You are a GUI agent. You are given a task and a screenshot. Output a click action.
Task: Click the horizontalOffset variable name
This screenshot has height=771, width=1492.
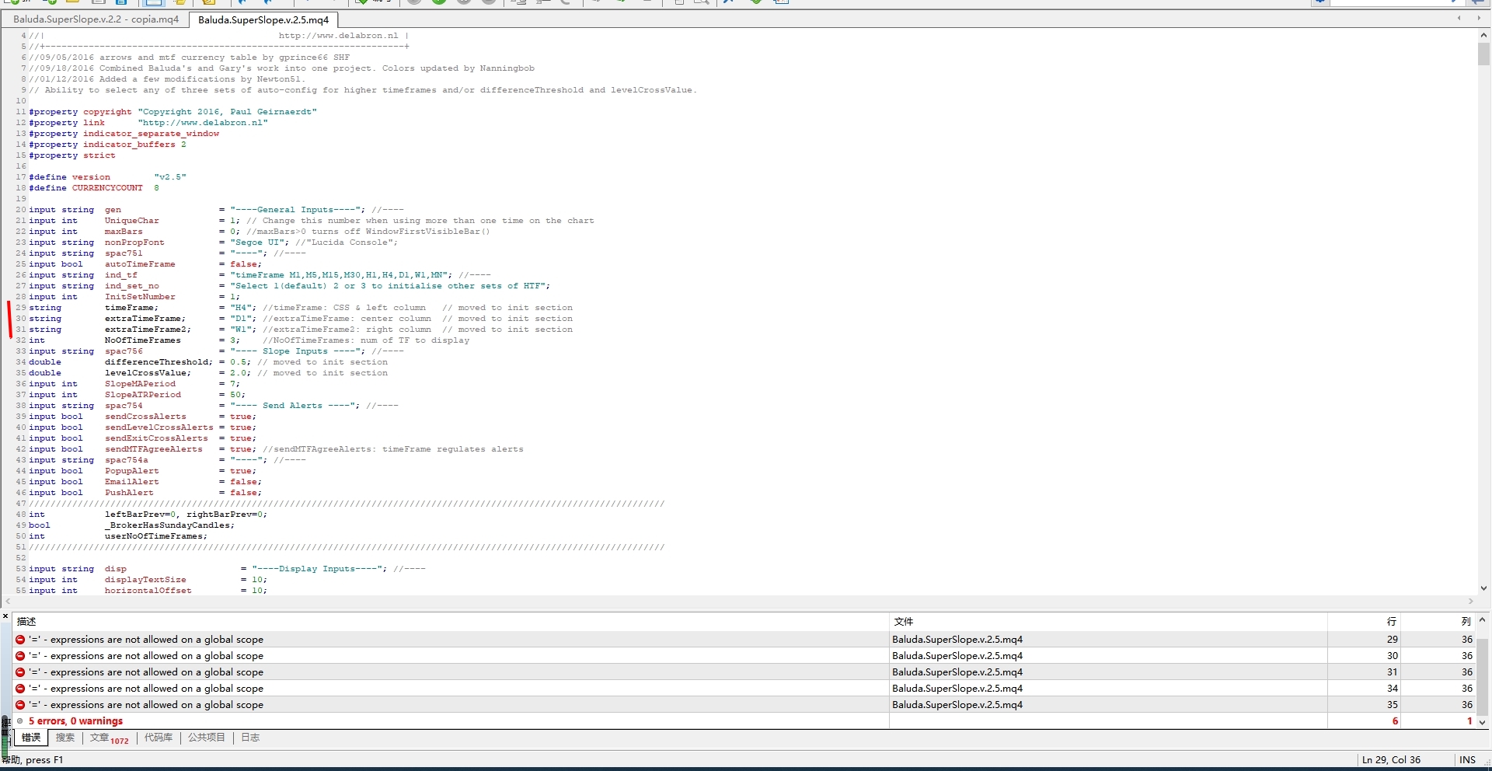[x=148, y=591]
